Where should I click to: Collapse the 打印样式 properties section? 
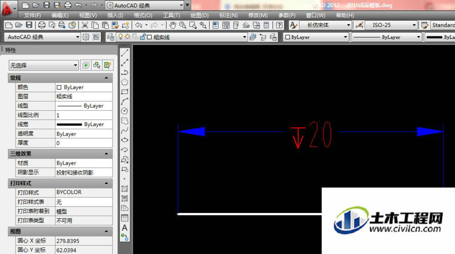click(106, 183)
